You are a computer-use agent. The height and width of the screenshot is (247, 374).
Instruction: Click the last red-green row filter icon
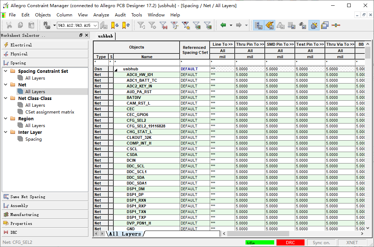point(208,25)
